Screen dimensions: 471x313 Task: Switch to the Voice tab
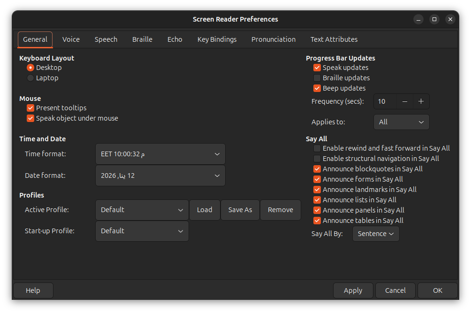click(x=71, y=39)
